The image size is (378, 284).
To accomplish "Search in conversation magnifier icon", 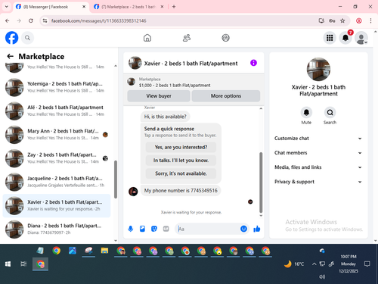I will pos(330,112).
